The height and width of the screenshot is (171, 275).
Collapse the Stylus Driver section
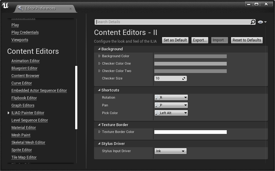(x=99, y=143)
